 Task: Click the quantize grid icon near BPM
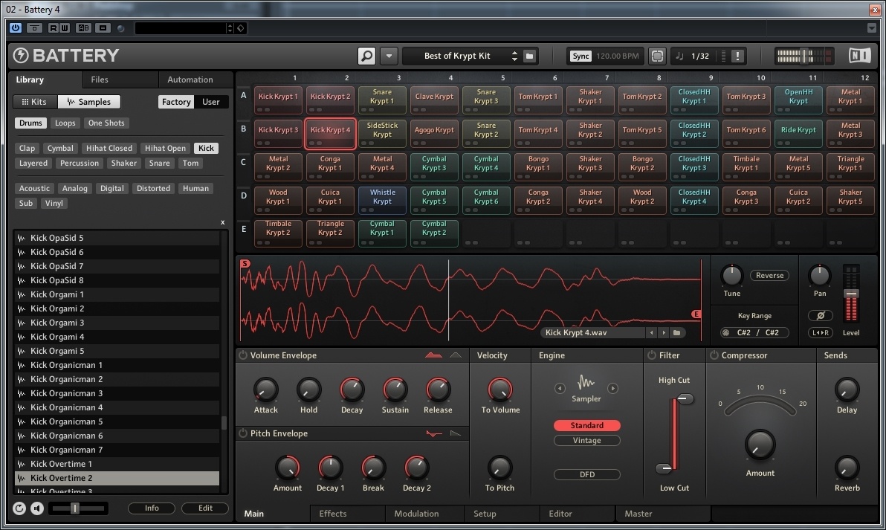(656, 56)
